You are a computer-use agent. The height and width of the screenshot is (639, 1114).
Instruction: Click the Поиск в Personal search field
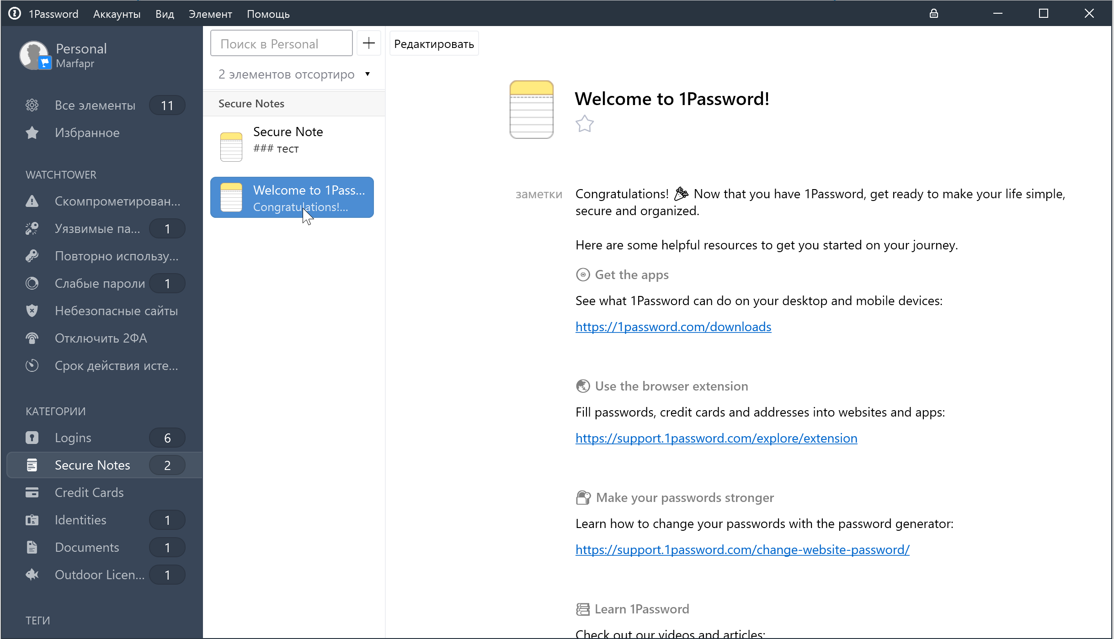click(x=281, y=44)
